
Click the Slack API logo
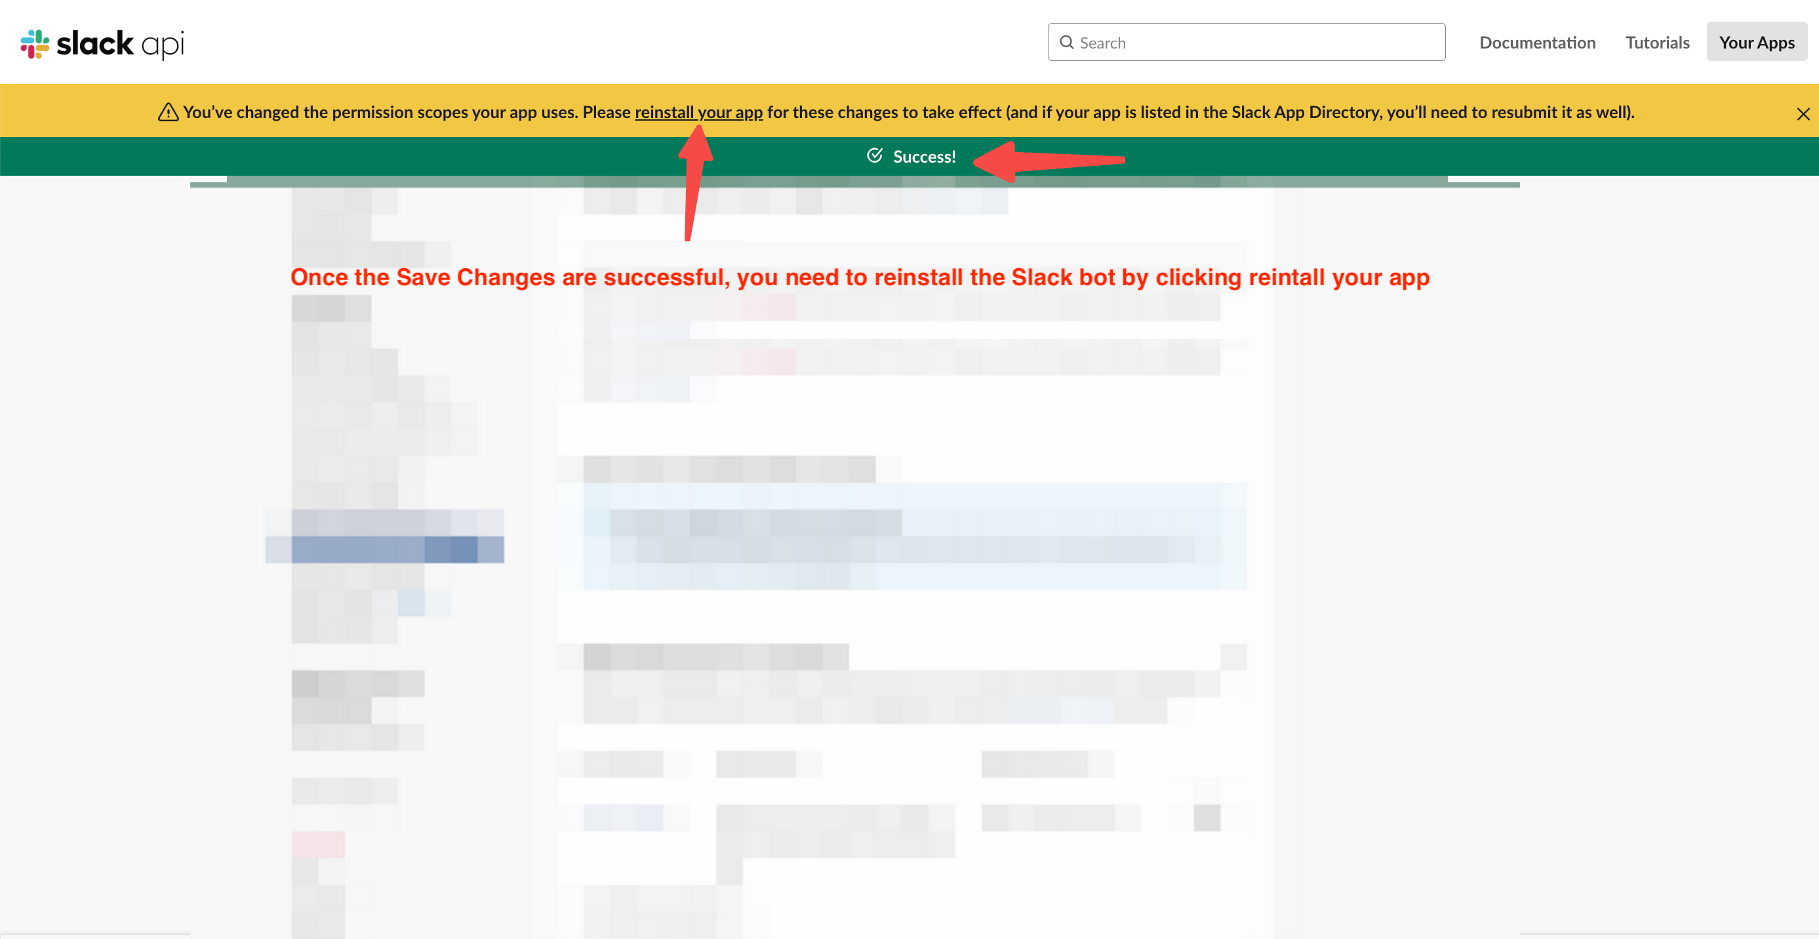[x=102, y=44]
